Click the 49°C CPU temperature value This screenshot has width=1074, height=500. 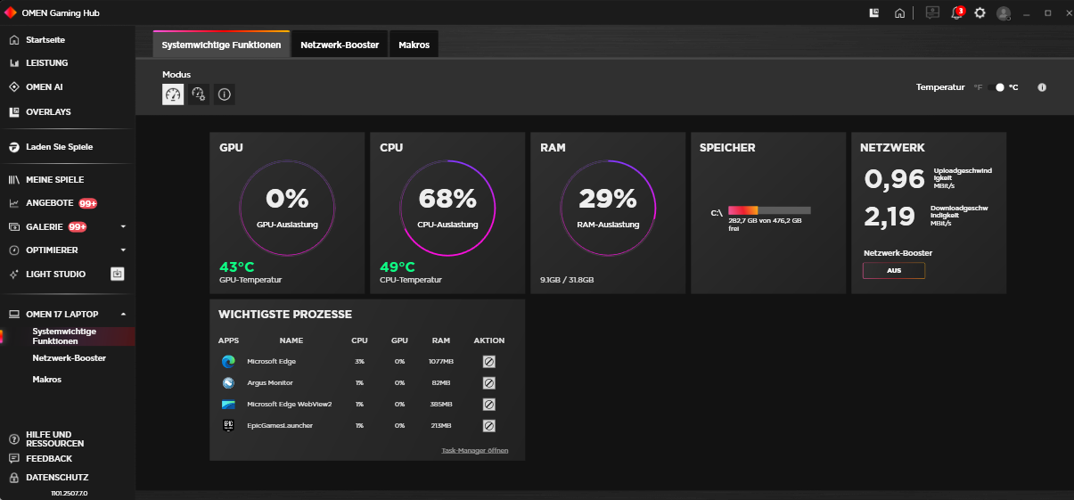tap(398, 266)
